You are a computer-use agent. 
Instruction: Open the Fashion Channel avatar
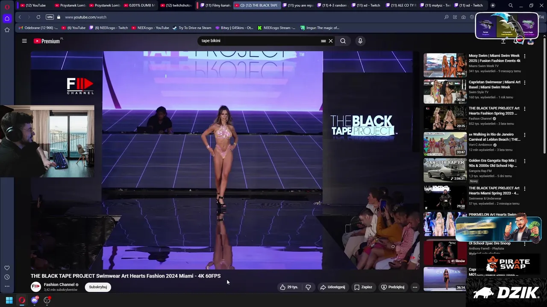(36, 287)
